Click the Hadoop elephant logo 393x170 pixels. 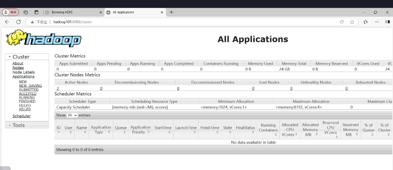pyautogui.click(x=43, y=38)
